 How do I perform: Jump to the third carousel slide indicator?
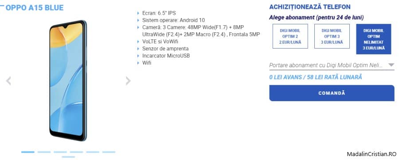point(60,152)
